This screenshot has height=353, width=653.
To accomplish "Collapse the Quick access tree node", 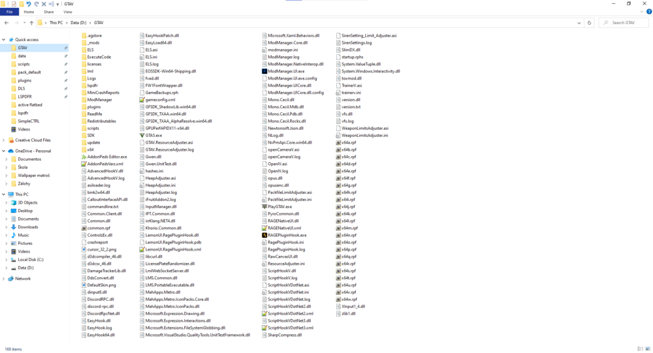I will (4, 40).
